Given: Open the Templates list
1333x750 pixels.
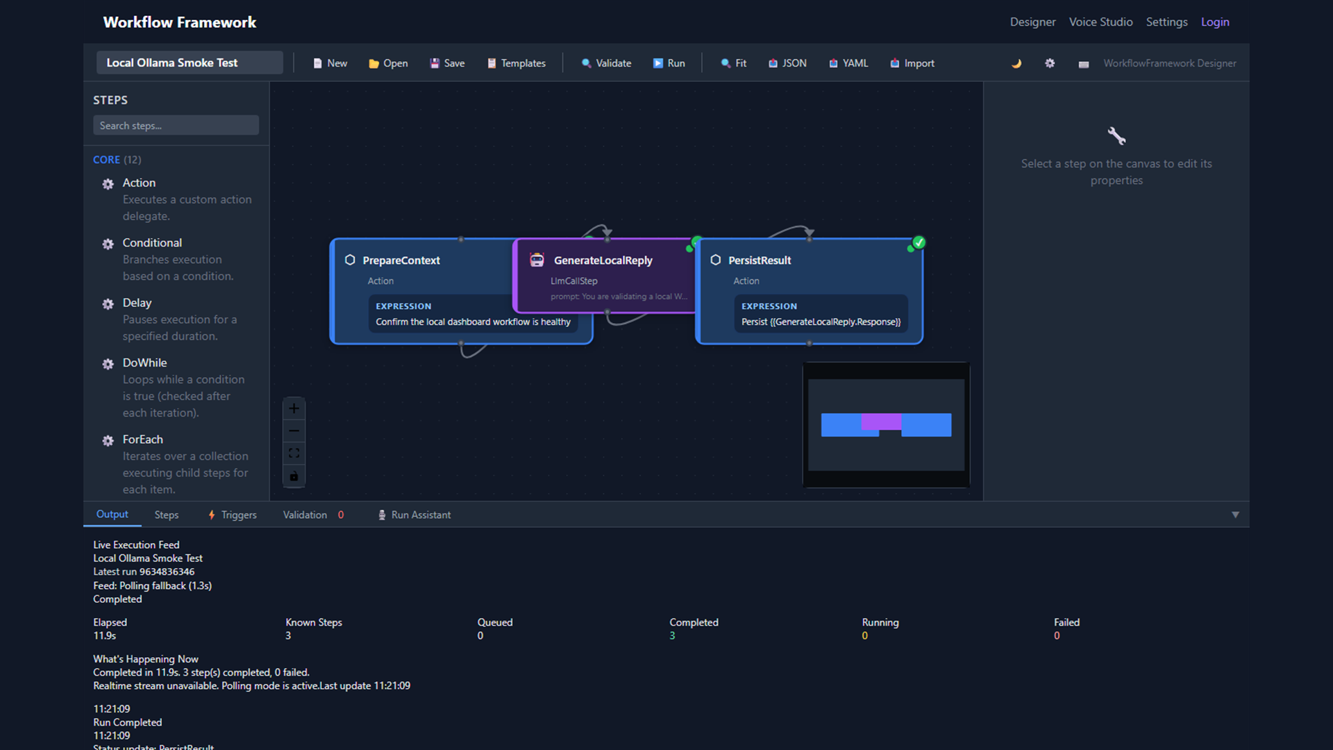Looking at the screenshot, I should [x=516, y=63].
